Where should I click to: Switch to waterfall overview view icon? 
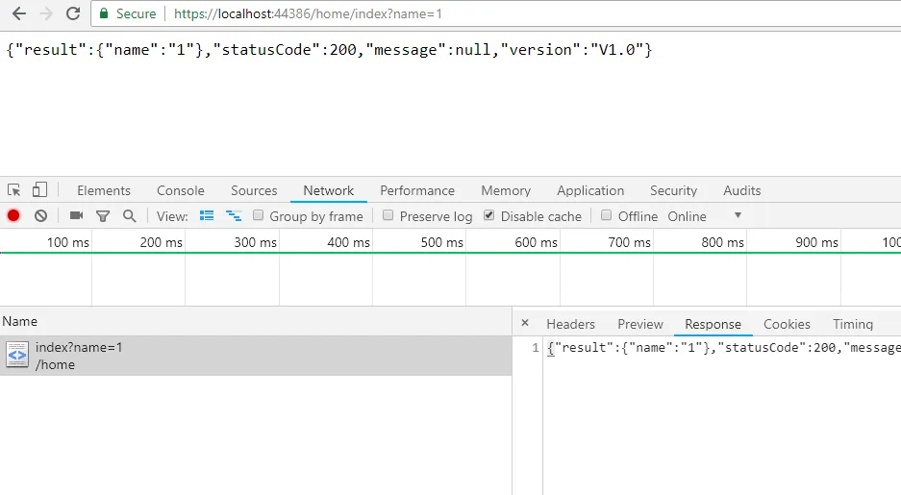(x=234, y=216)
